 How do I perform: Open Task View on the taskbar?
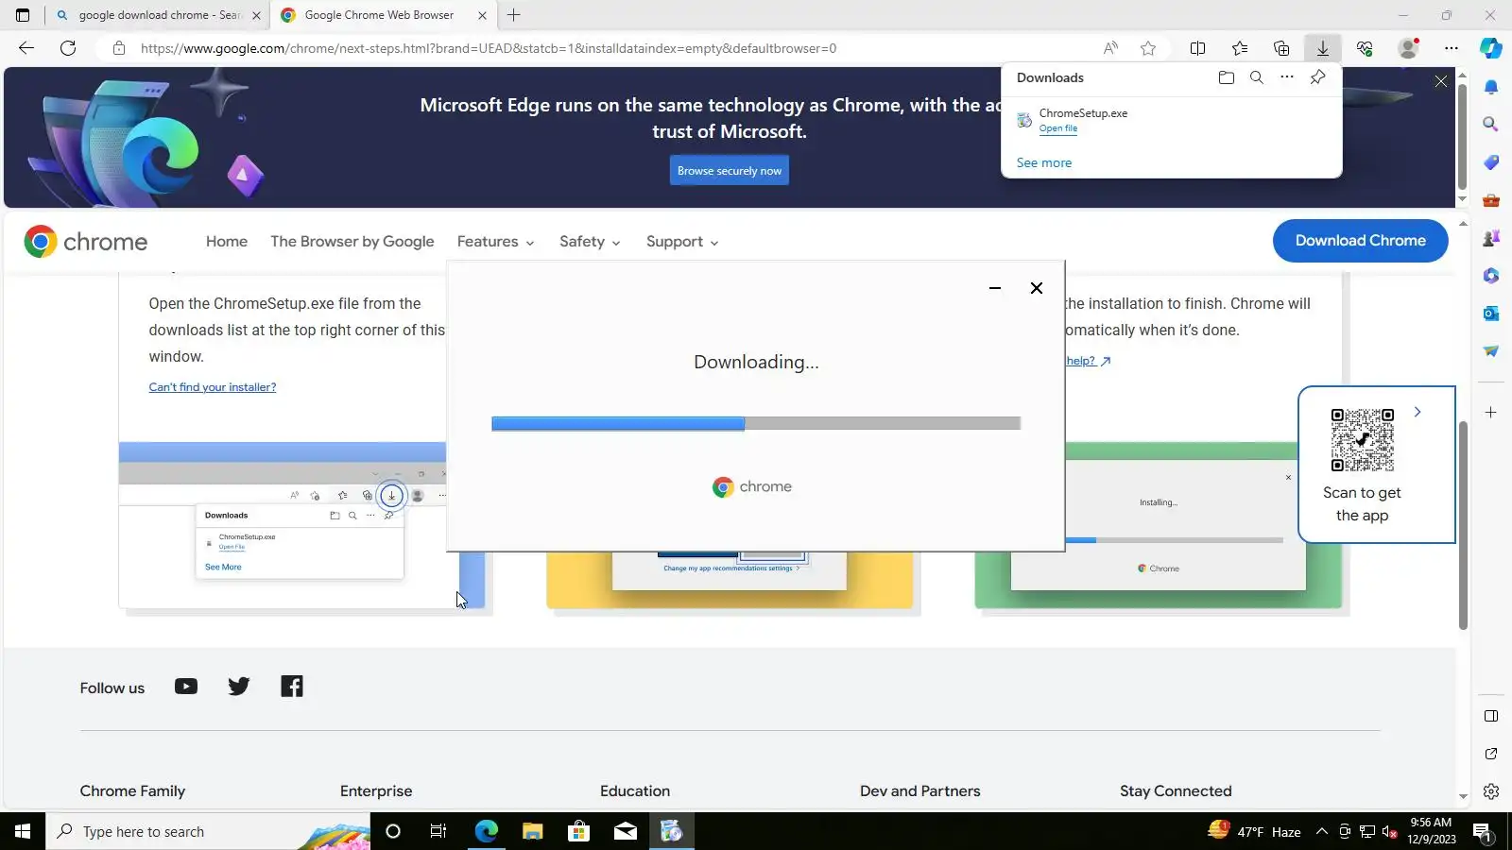pos(438,831)
